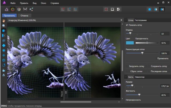Pick the Reconstruct tool in left toolbar
The height and width of the screenshot is (108, 171).
point(4,65)
